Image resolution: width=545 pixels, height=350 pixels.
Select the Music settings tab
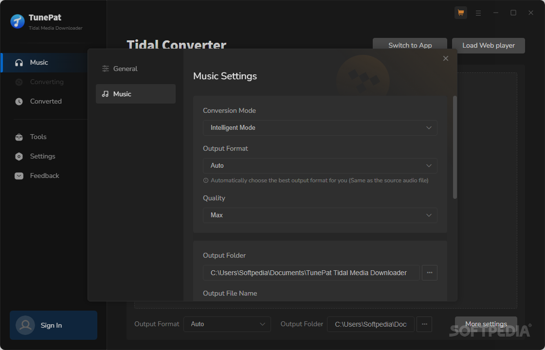[136, 94]
